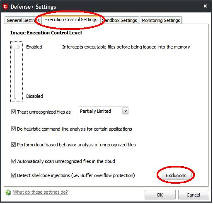Uncheck Detect shellcode injections checkbox
Viewport: 213px width, 204px height.
pyautogui.click(x=13, y=175)
